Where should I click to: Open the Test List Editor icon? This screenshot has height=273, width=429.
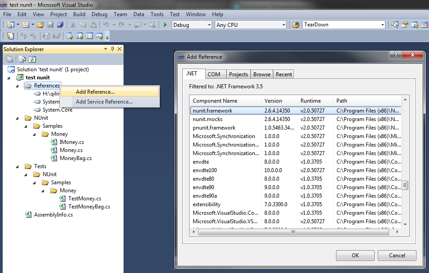click(80, 36)
